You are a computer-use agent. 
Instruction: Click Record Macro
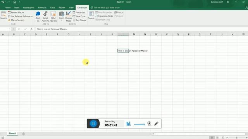click(x=16, y=12)
